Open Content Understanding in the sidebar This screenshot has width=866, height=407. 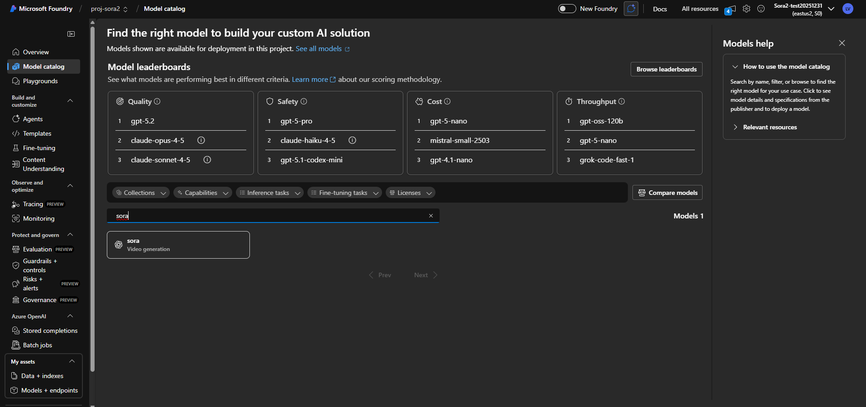(43, 164)
